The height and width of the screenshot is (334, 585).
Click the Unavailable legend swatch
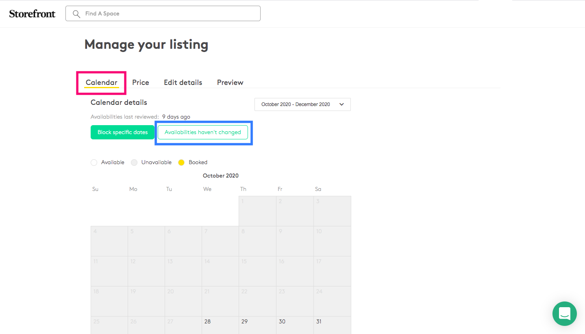(x=134, y=163)
